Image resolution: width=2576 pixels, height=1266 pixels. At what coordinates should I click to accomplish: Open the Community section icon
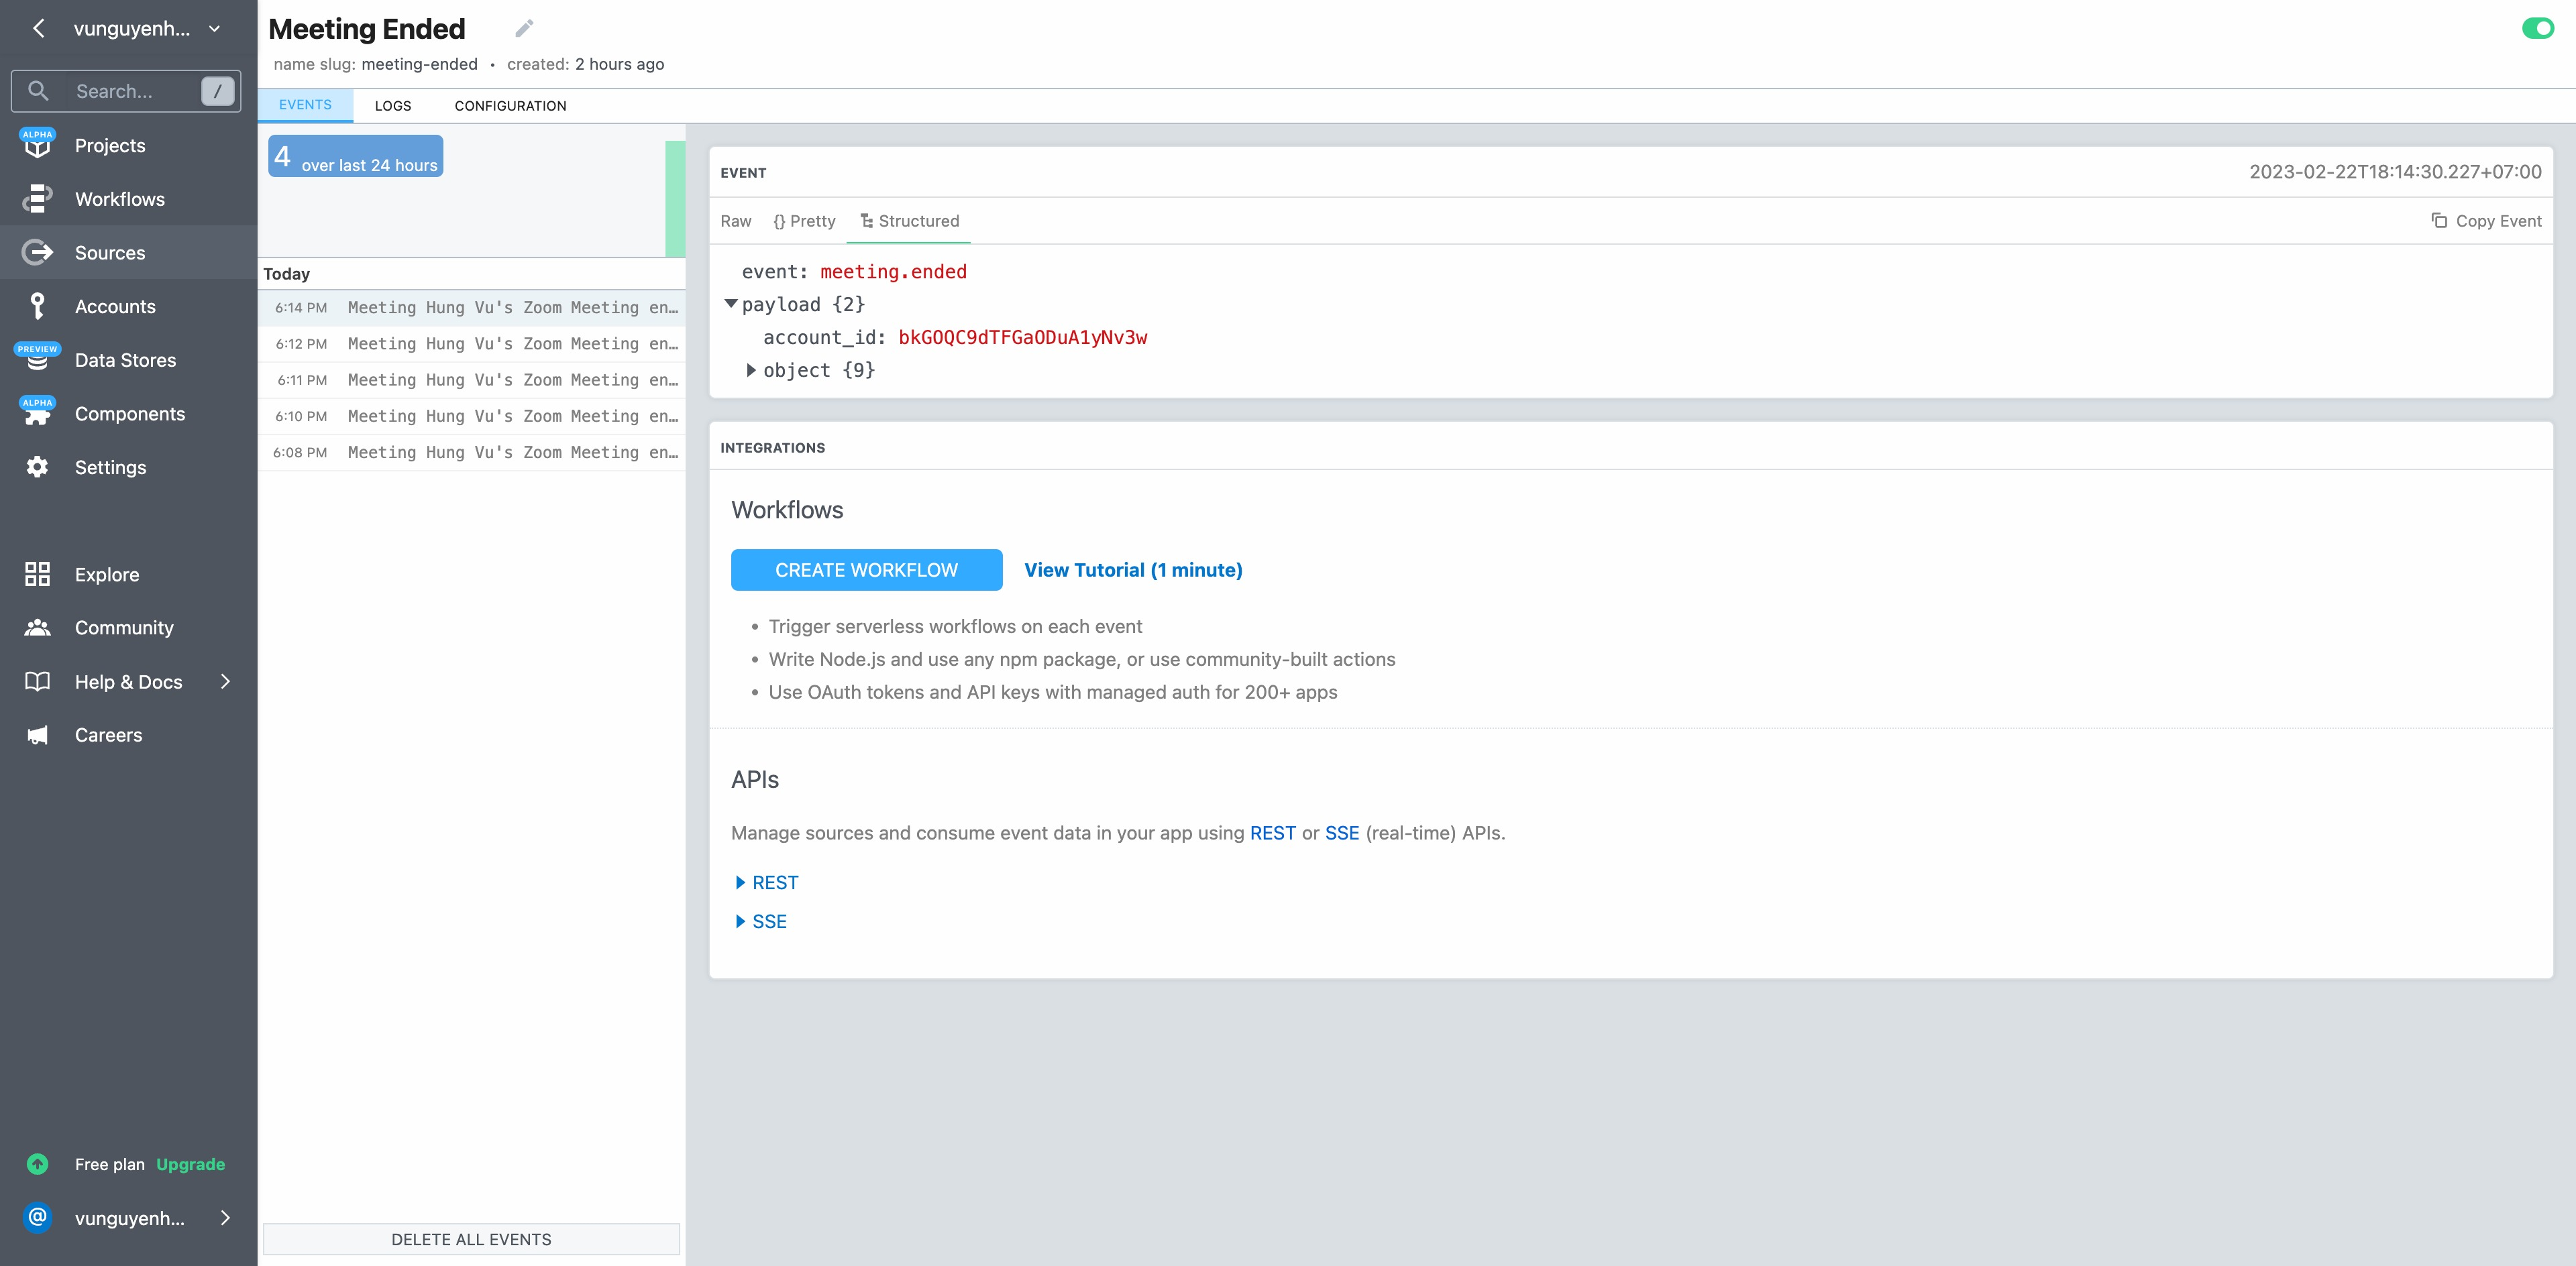point(37,626)
